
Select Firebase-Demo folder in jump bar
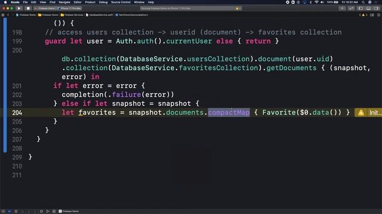(x=48, y=15)
